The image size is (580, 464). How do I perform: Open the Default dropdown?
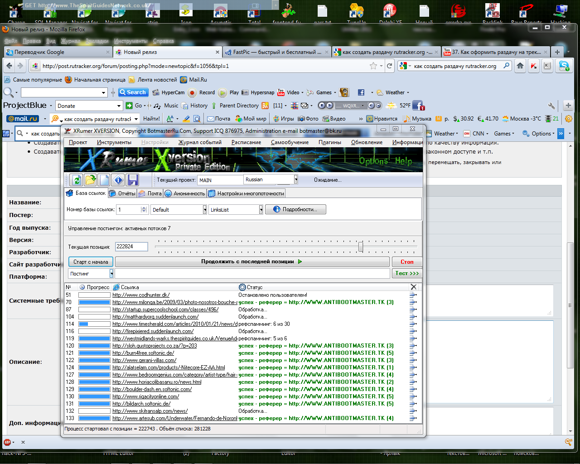click(204, 209)
